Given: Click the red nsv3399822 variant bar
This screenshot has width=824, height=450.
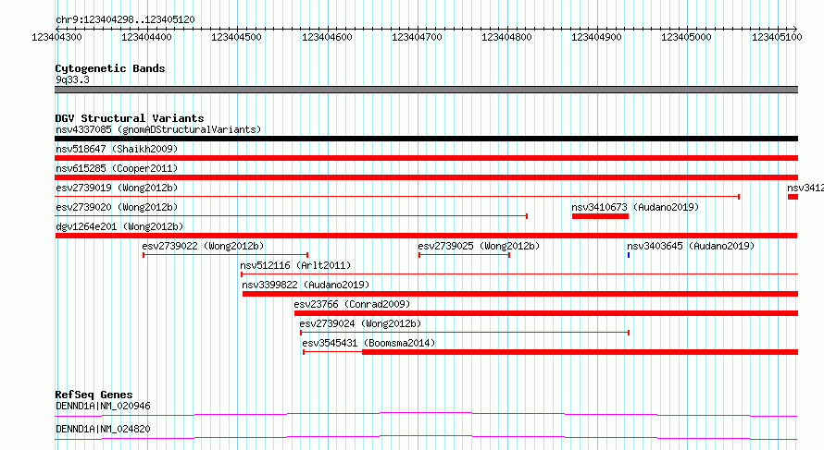Looking at the screenshot, I should pyautogui.click(x=520, y=294).
